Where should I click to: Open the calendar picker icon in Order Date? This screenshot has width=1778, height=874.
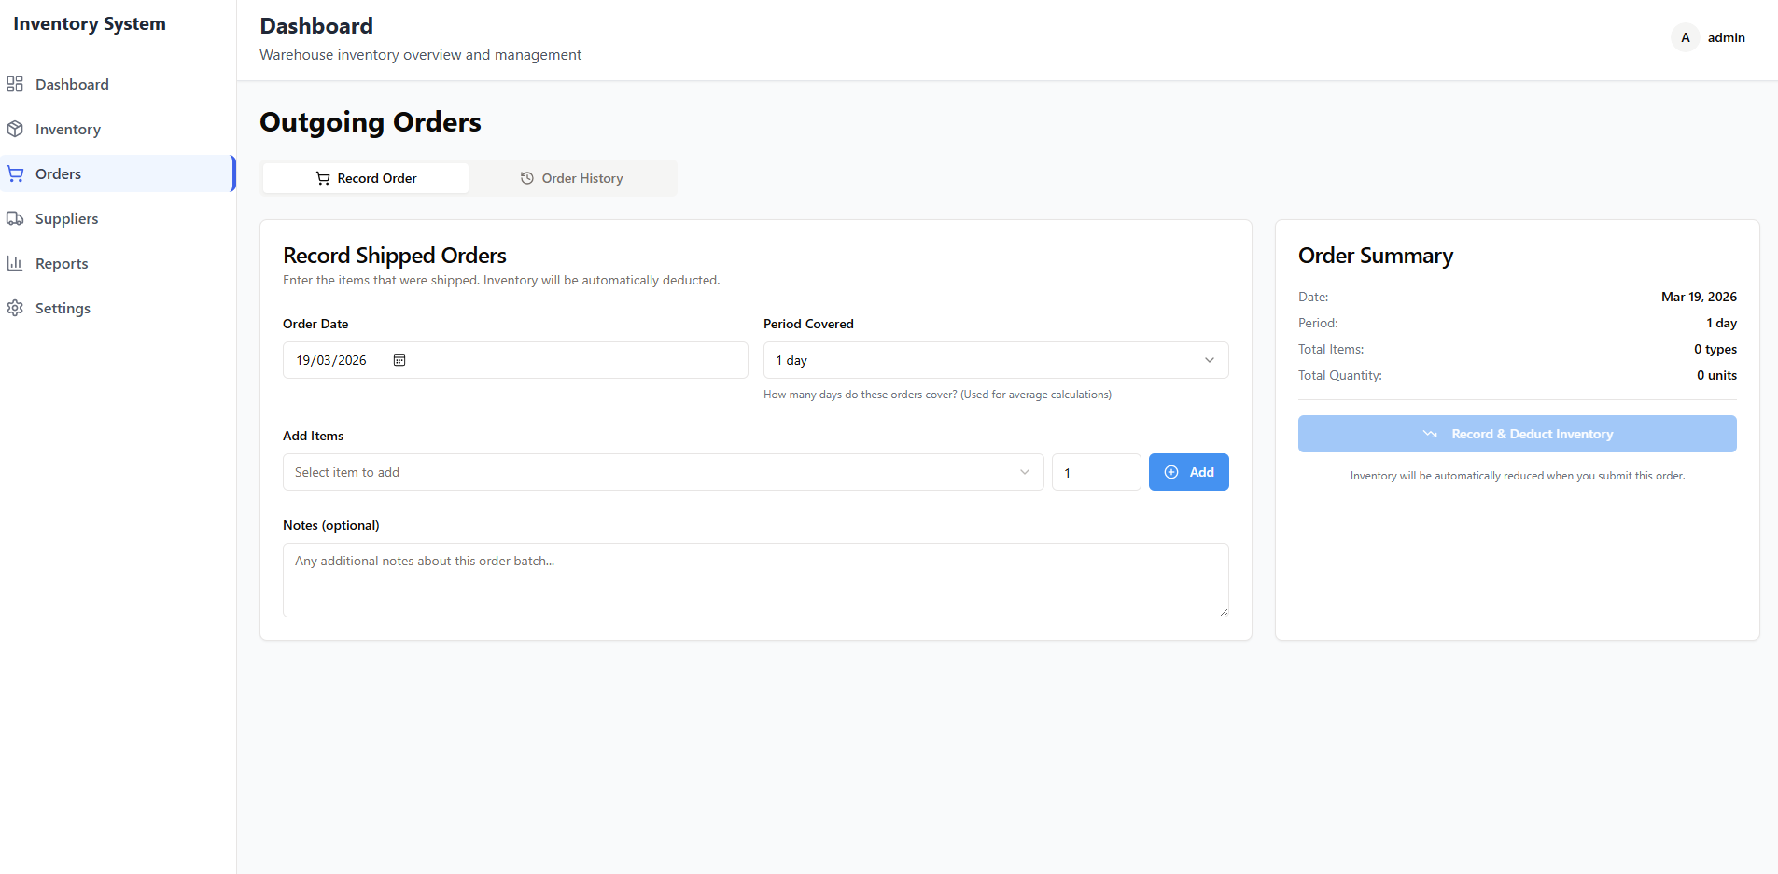coord(399,360)
